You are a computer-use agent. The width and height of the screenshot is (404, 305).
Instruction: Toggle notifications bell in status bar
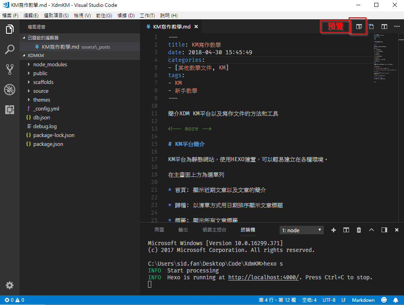pyautogui.click(x=396, y=300)
